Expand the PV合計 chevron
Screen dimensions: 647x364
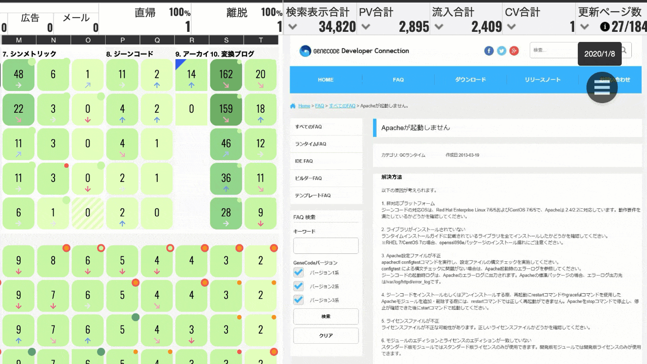click(365, 27)
